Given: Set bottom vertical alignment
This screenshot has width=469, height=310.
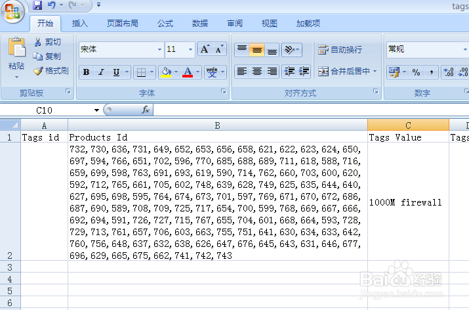Looking at the screenshot, I should pos(272,49).
